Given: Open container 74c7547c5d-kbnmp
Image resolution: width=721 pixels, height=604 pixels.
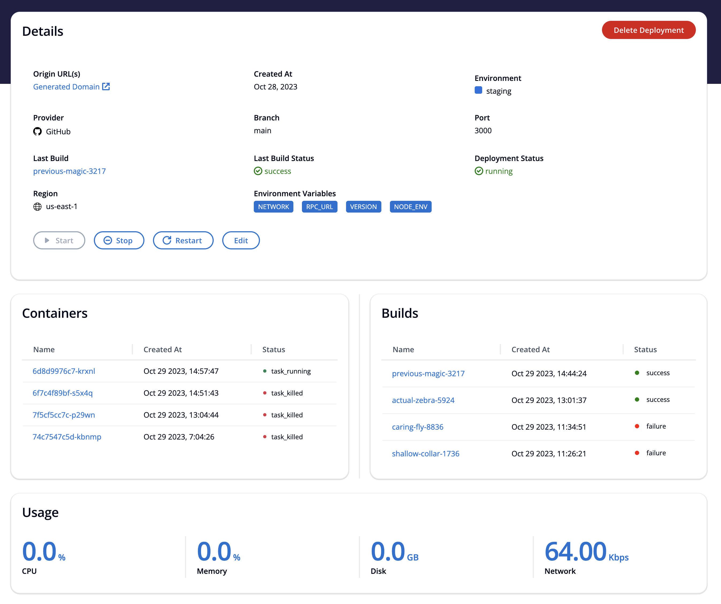Looking at the screenshot, I should [67, 437].
